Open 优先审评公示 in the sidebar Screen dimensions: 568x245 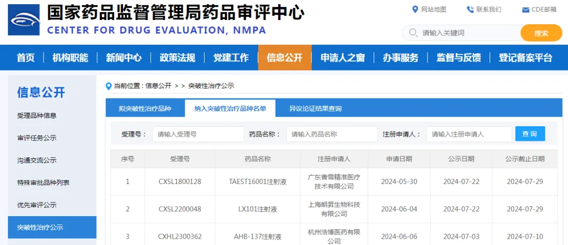point(37,205)
